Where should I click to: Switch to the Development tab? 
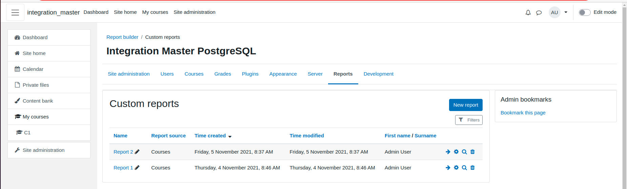tap(379, 74)
